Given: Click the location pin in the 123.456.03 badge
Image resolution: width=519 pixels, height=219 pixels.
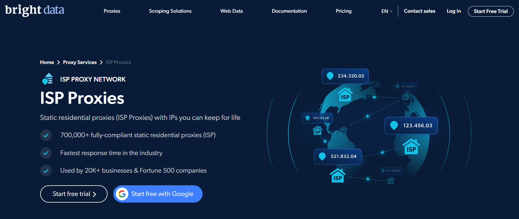Looking at the screenshot, I should tap(394, 125).
